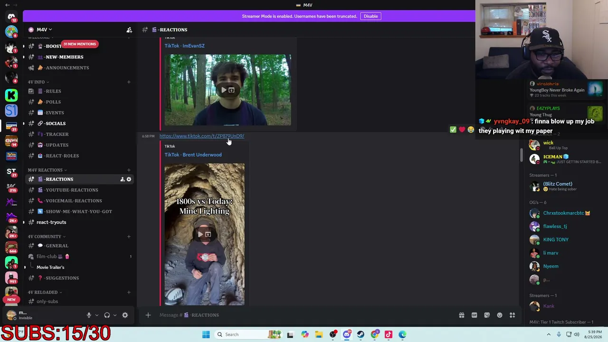Open the RULES channel
Image resolution: width=608 pixels, height=342 pixels.
79,91
